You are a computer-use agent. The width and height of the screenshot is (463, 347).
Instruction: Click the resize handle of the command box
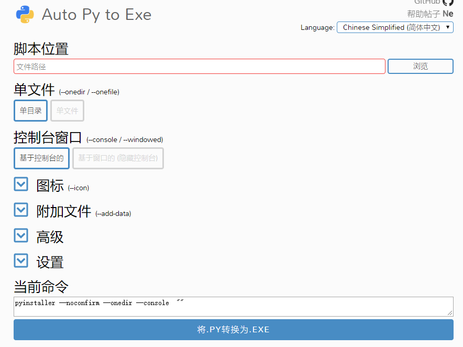coord(450,313)
